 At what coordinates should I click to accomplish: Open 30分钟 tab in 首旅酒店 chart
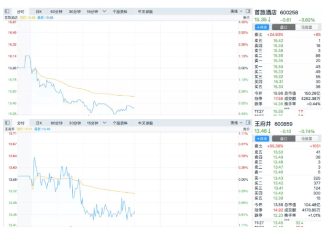[x=75, y=11]
